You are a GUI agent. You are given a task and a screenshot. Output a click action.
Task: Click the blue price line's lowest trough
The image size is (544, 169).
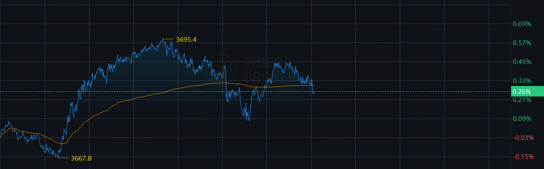pyautogui.click(x=58, y=157)
